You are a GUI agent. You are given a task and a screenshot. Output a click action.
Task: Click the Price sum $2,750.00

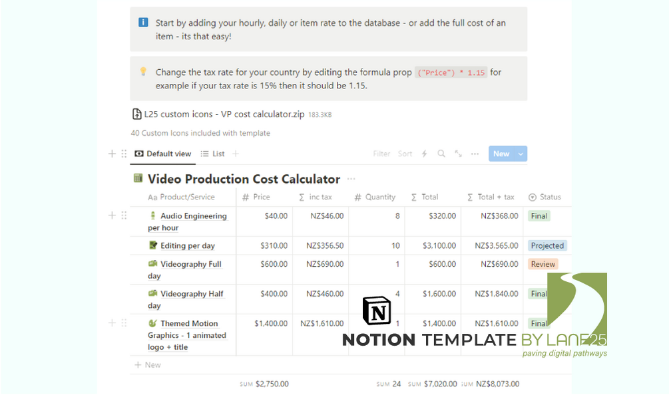(x=264, y=384)
